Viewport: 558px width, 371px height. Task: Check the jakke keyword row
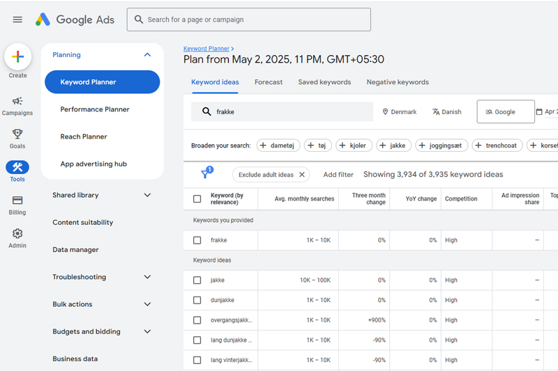[197, 280]
